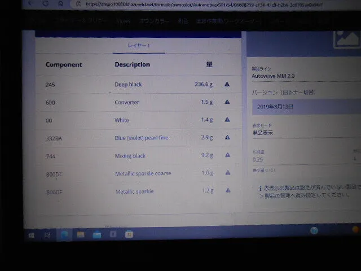
Task: Click the warning triangle for Mixing black
Action: click(x=227, y=155)
